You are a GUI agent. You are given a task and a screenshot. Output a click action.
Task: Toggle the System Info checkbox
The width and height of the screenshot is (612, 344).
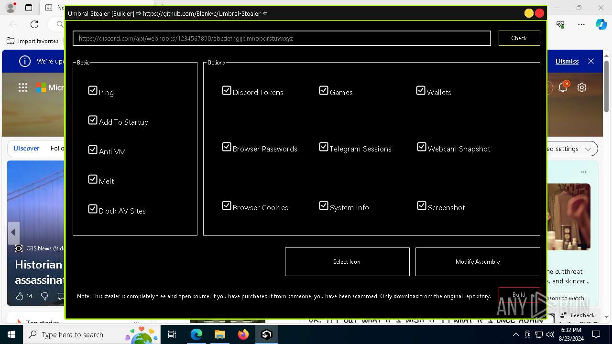[x=324, y=205]
